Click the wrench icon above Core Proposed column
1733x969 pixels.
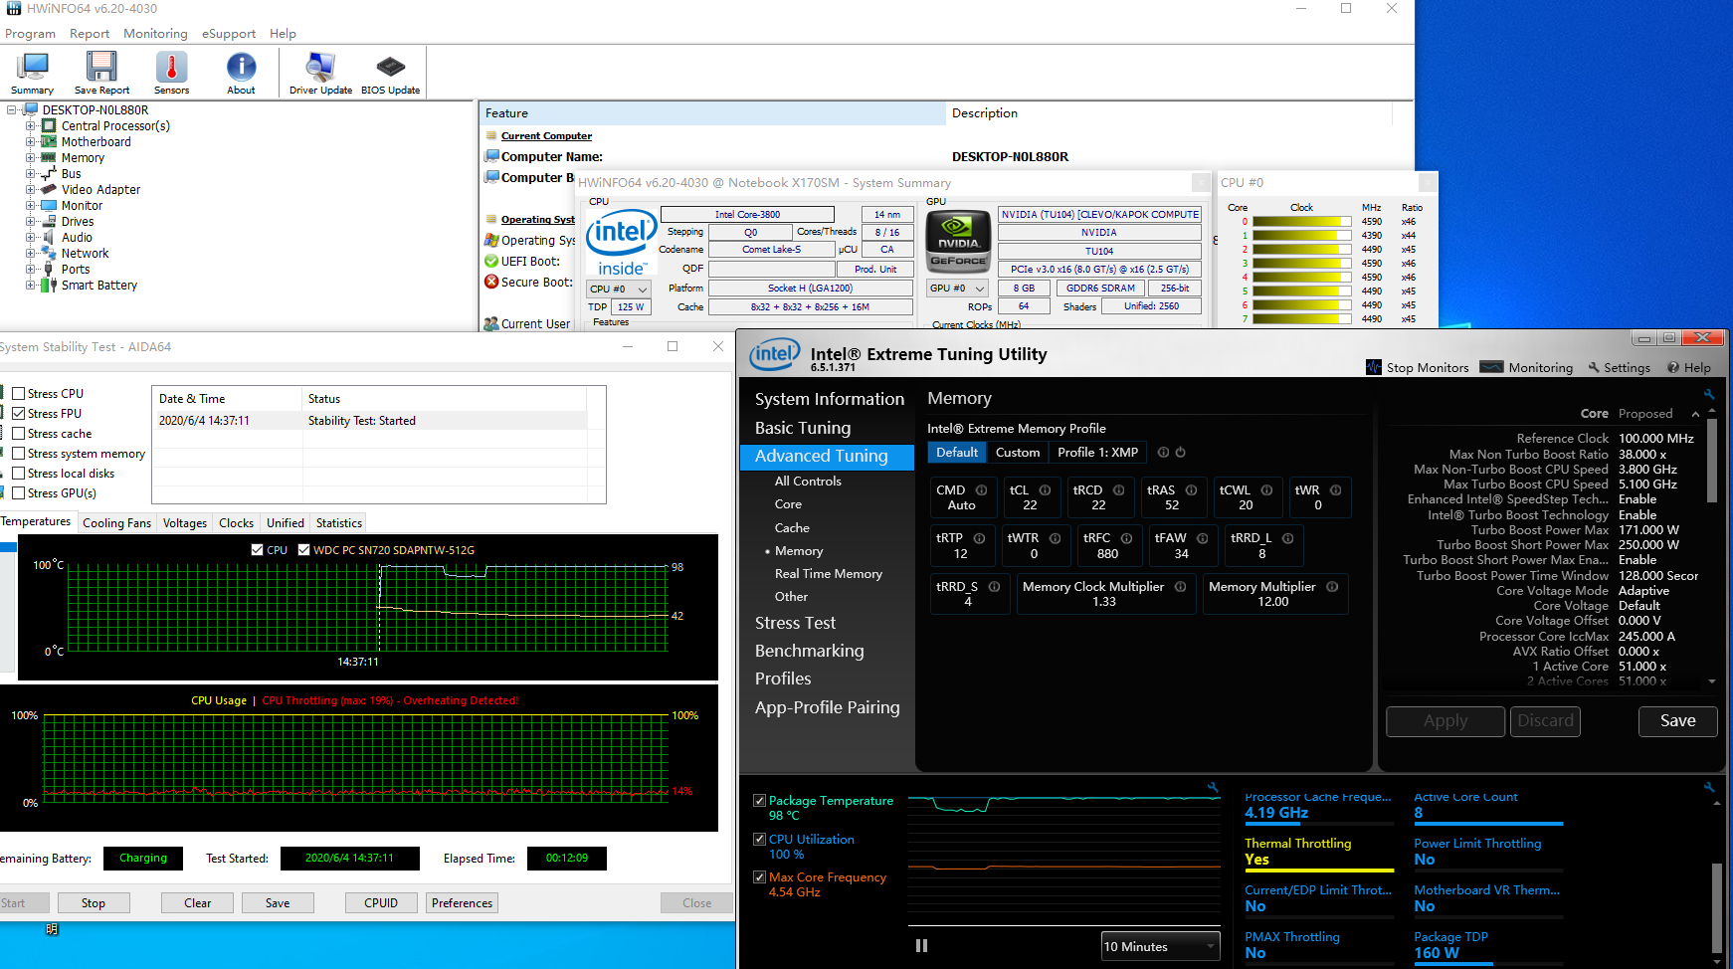pos(1709,394)
